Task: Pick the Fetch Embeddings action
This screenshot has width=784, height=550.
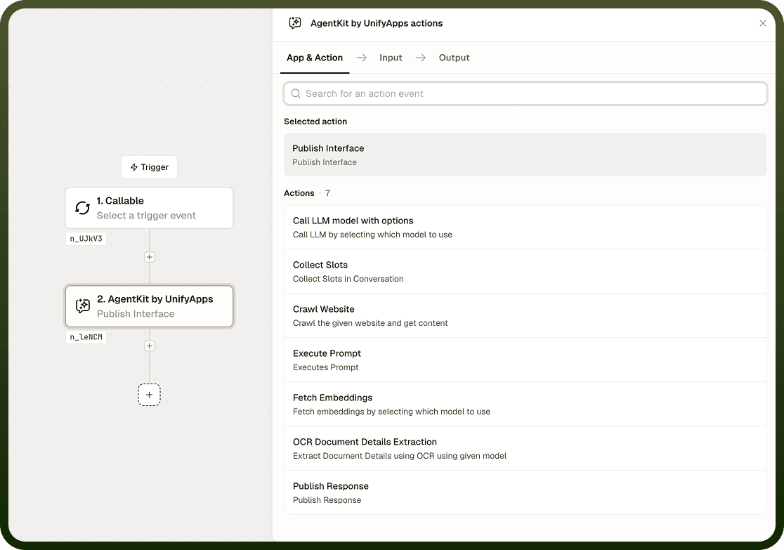Action: coord(525,404)
